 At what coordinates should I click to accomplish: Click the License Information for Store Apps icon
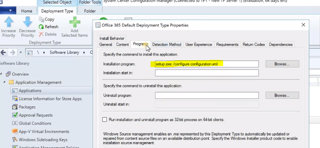pos(15,99)
